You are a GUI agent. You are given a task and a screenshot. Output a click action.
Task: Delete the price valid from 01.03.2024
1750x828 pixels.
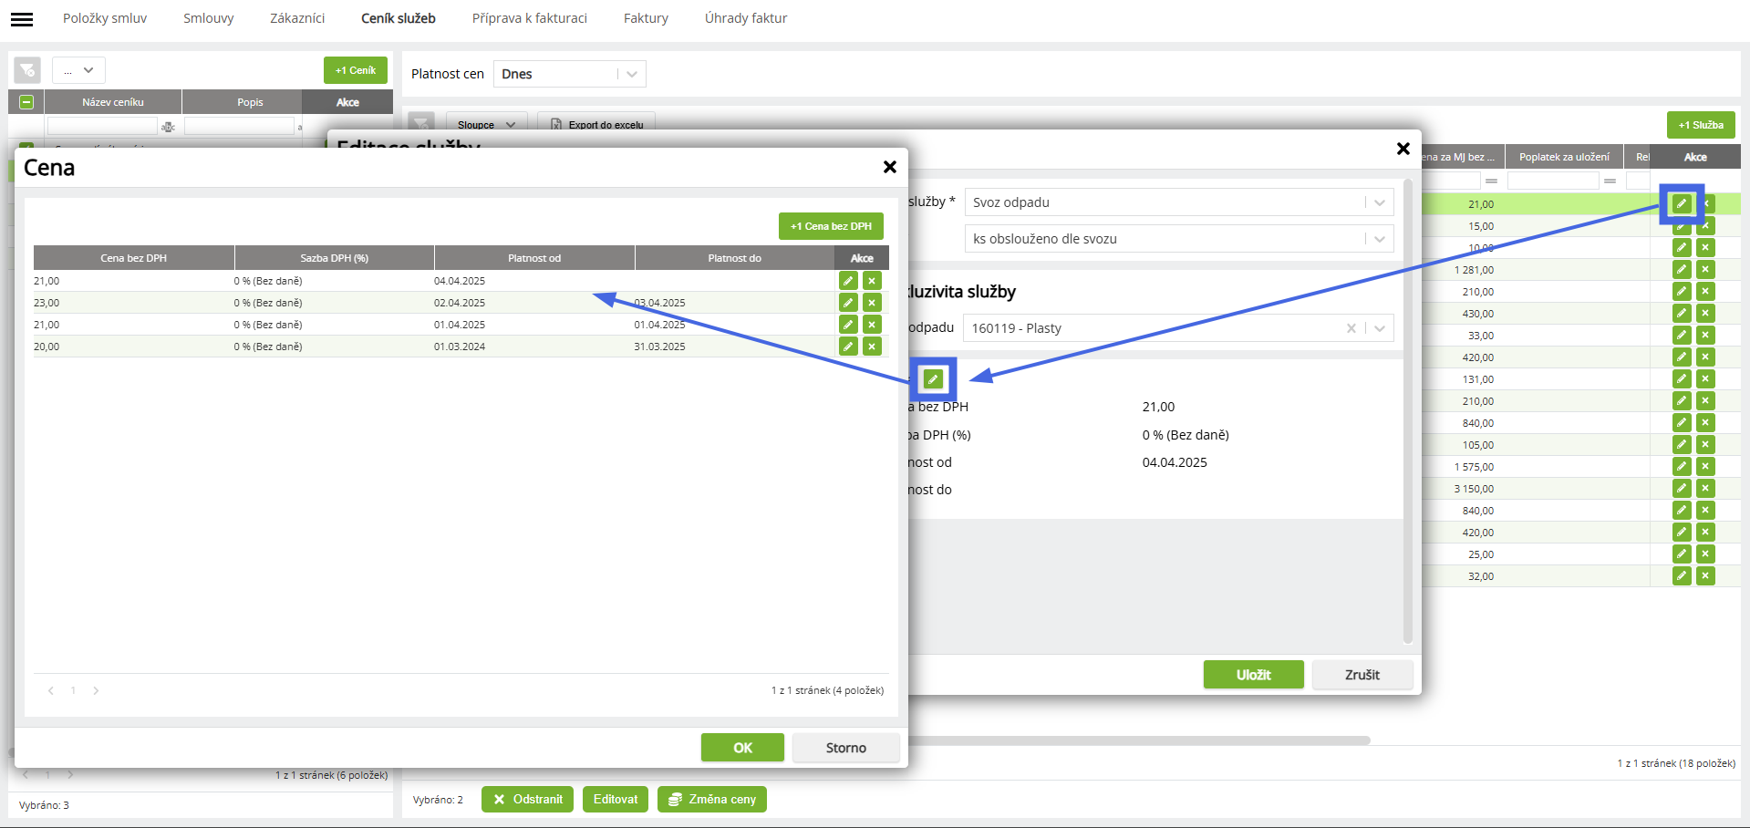pos(872,347)
